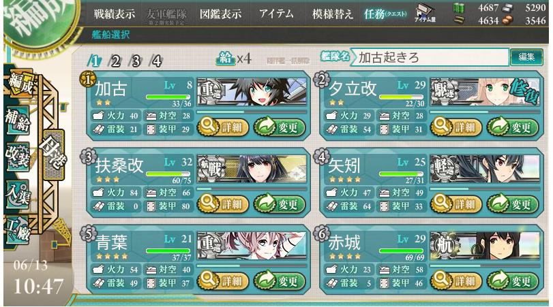This screenshot has width=553, height=307.
Task: Click 変更 button for 赤城
Action: [513, 281]
